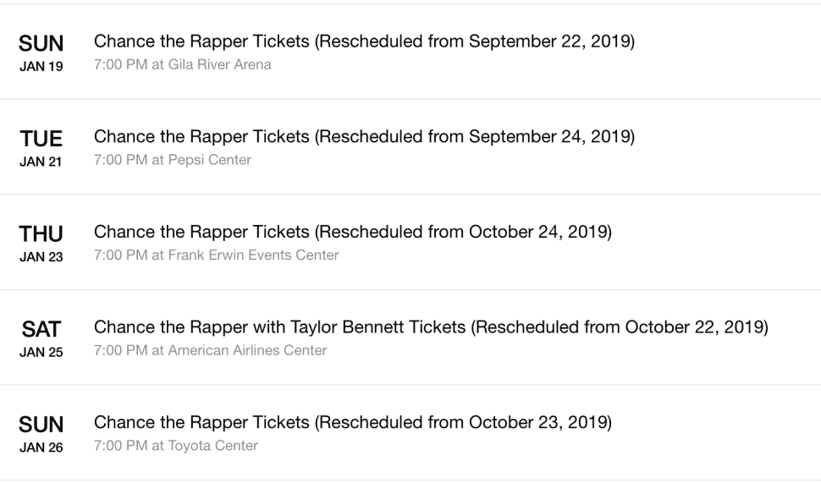The height and width of the screenshot is (483, 821).
Task: Click the SUN JAN 26 date block
Action: (41, 434)
